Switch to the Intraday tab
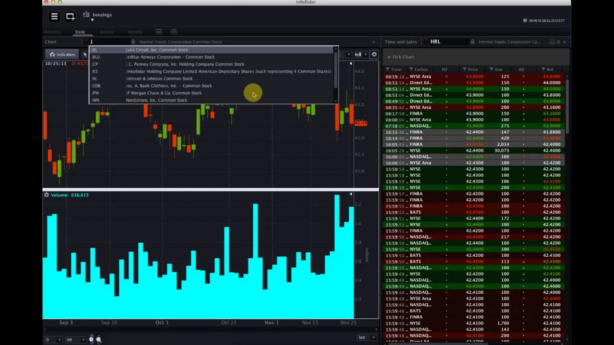The width and height of the screenshot is (614, 345). click(53, 32)
